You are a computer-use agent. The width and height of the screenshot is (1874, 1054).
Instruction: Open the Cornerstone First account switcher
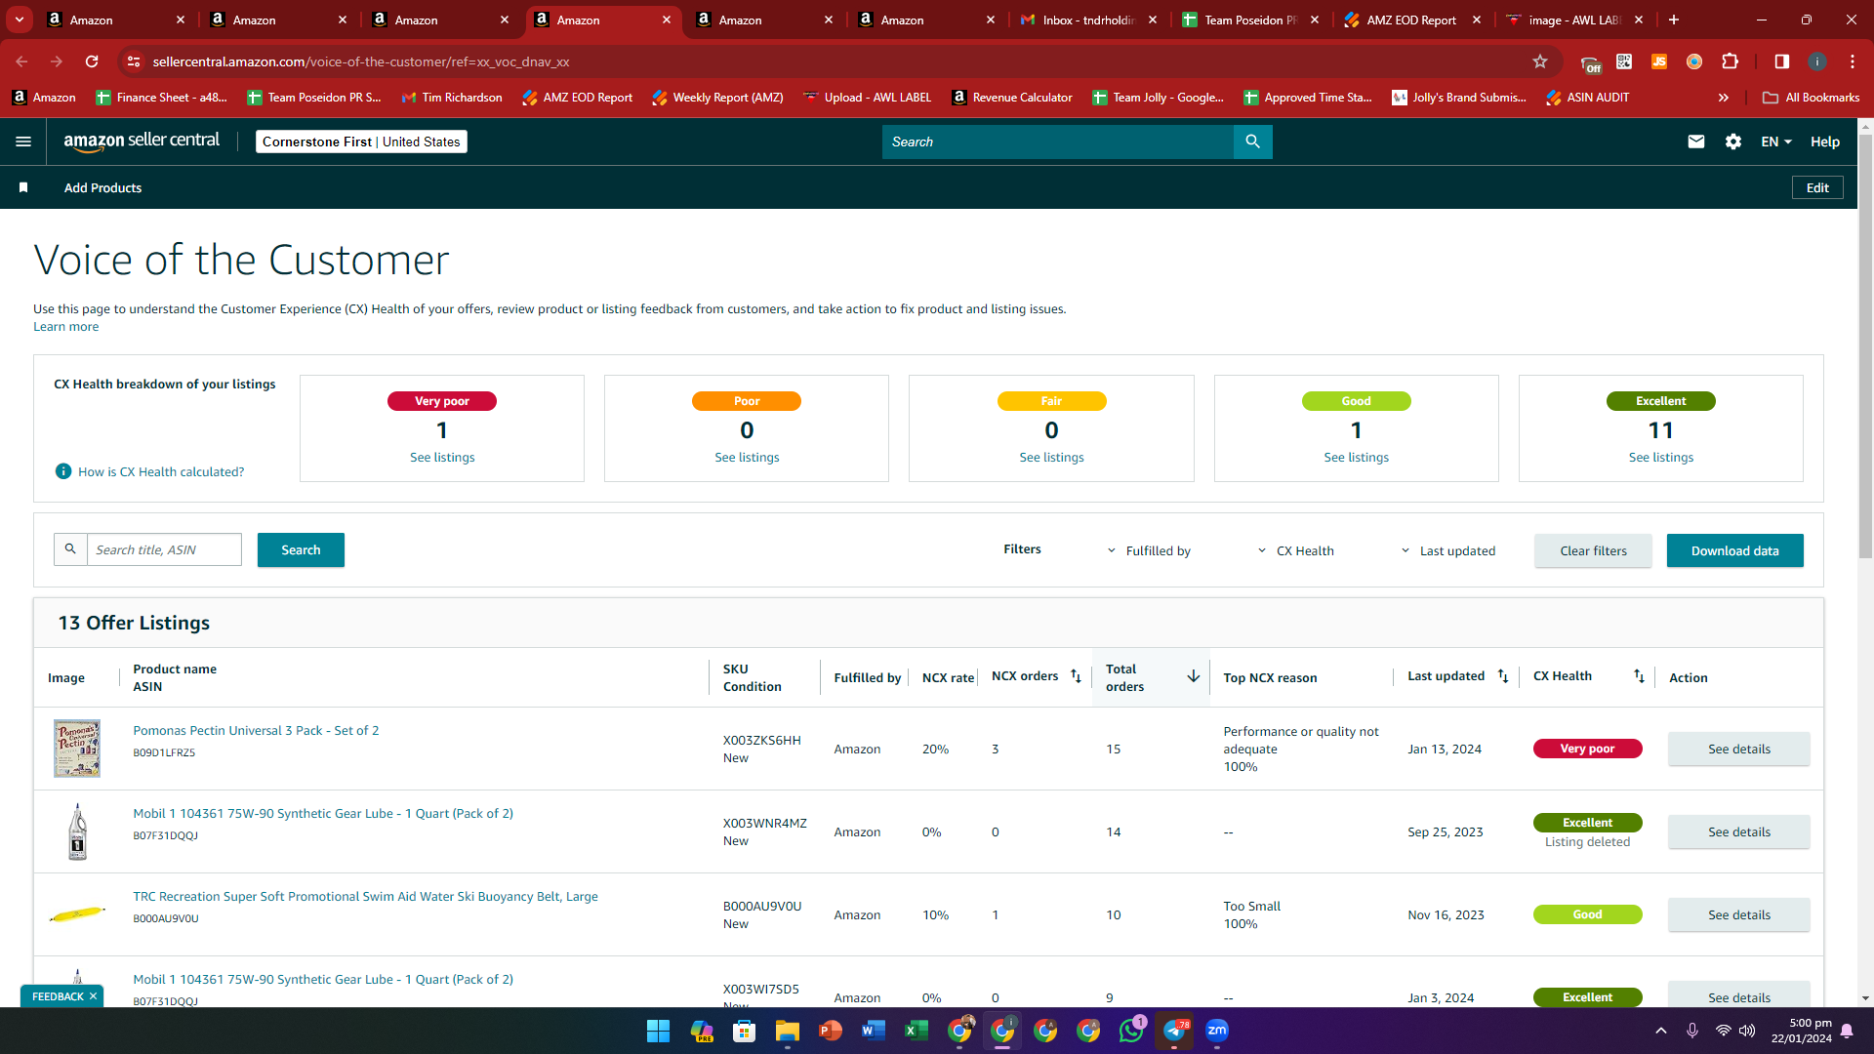(x=361, y=142)
